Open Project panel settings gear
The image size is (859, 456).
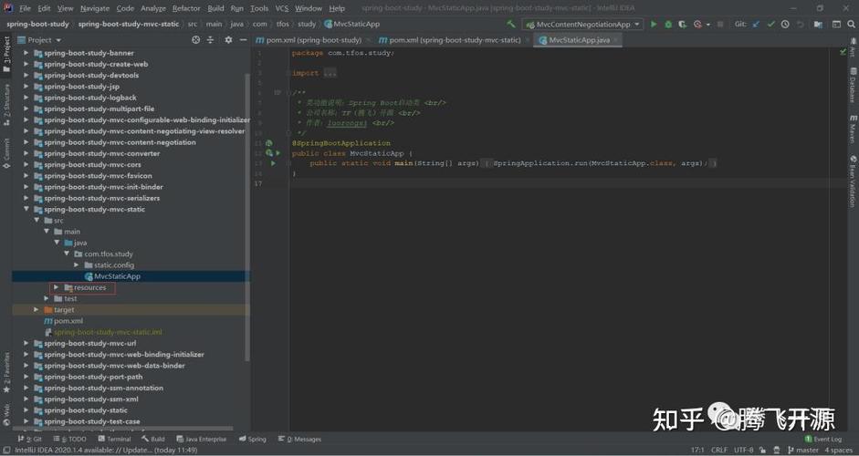pos(228,40)
